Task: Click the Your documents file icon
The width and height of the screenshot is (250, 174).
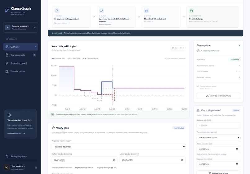Action: coord(7,55)
